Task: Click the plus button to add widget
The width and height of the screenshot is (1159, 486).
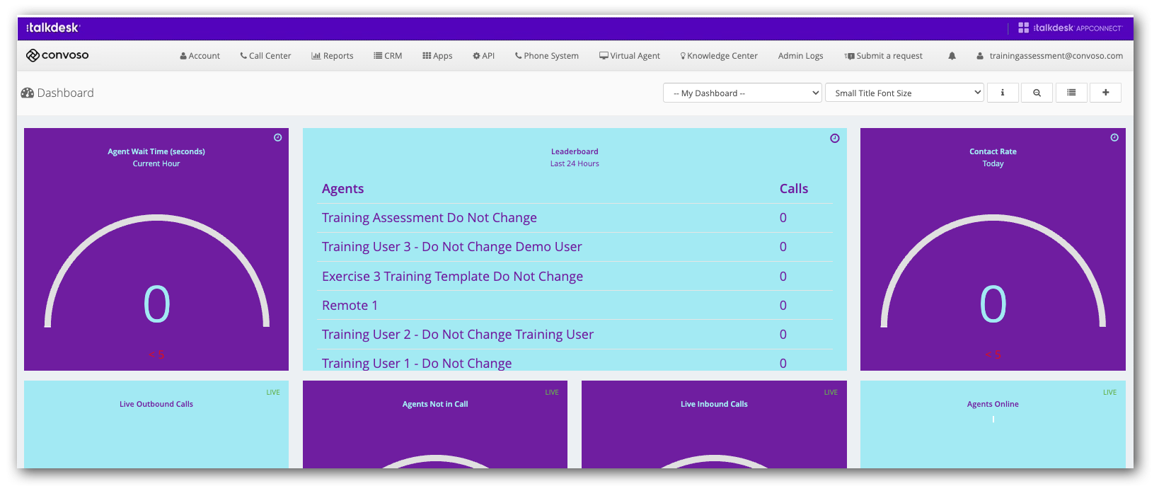Action: pyautogui.click(x=1105, y=93)
